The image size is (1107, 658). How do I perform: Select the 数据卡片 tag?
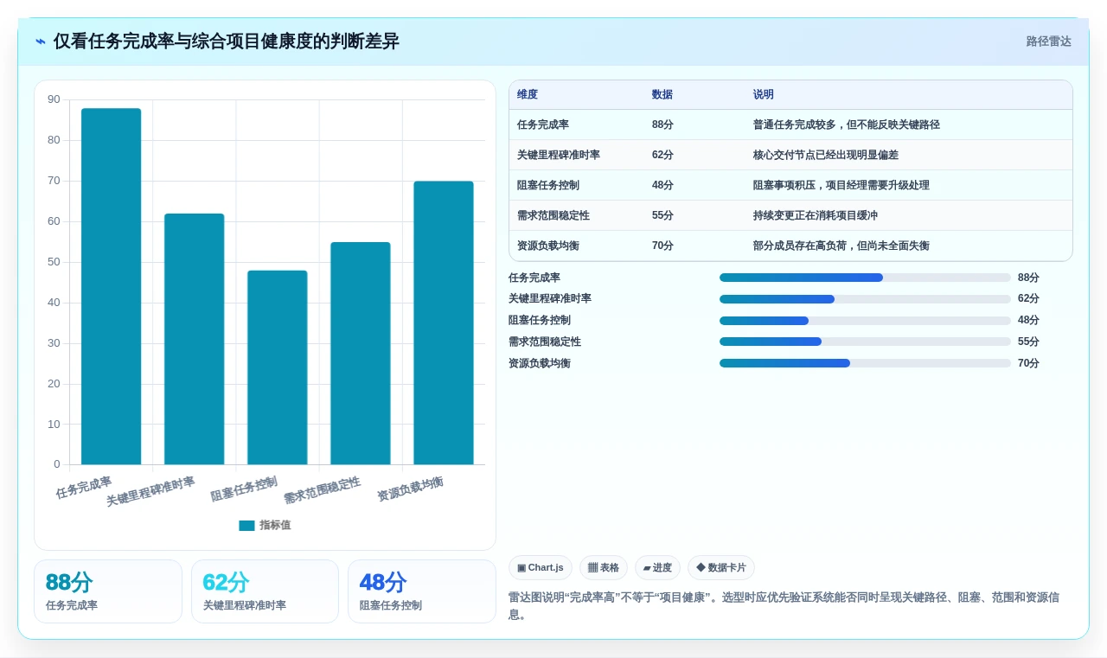pos(721,568)
